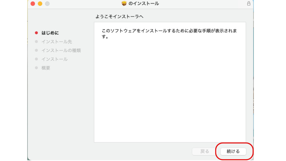Click the package box icon in the window title
The image size is (286, 161).
pos(124,4)
